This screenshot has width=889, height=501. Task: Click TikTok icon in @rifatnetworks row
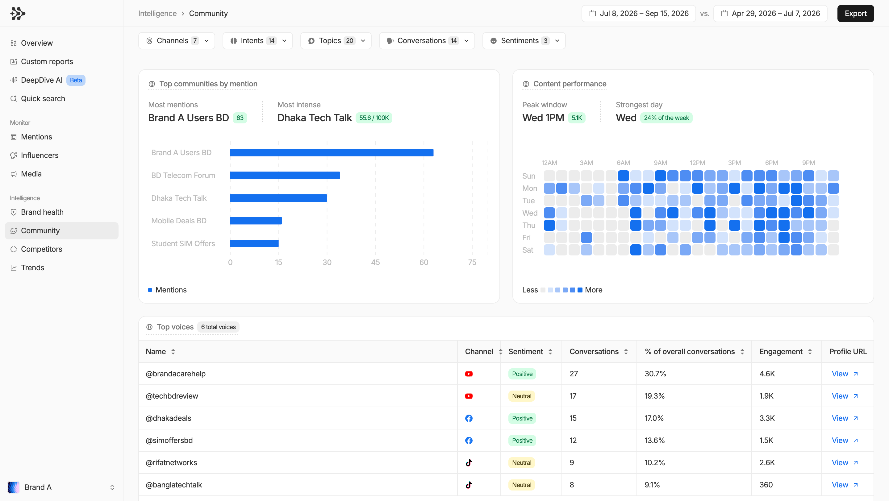[x=469, y=463]
